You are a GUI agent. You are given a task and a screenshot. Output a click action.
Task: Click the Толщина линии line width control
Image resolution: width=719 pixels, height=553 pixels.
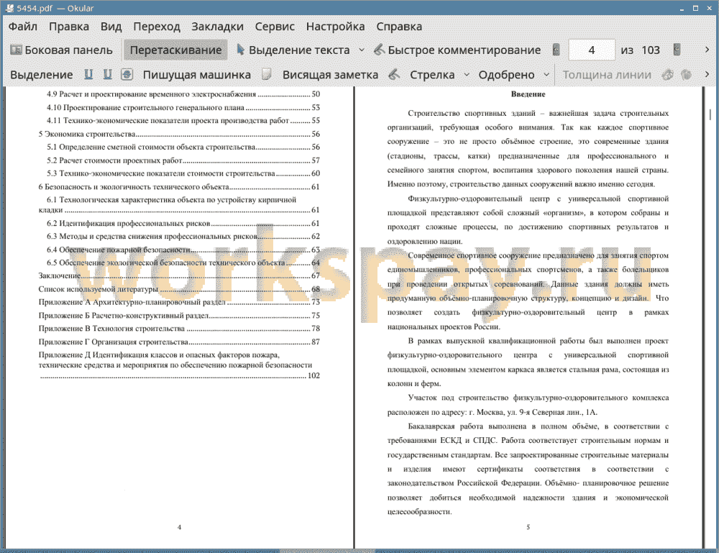pyautogui.click(x=607, y=75)
